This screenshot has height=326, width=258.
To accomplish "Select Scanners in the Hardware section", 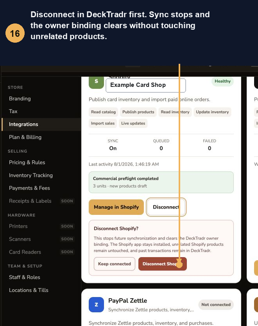I will coord(20,239).
